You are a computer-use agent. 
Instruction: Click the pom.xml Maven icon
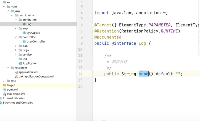point(4,90)
